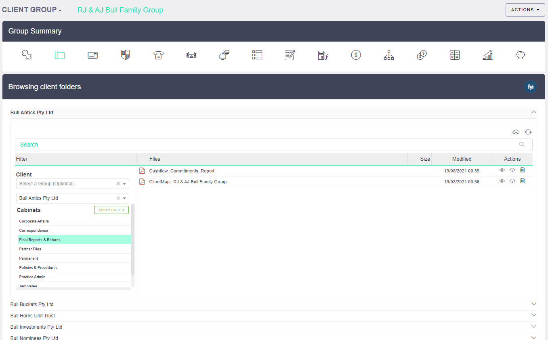The height and width of the screenshot is (340, 548).
Task: Expand the Bull Investments Pty Ltd section
Action: [x=534, y=327]
